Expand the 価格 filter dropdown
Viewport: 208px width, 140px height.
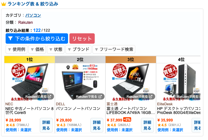point(37,50)
